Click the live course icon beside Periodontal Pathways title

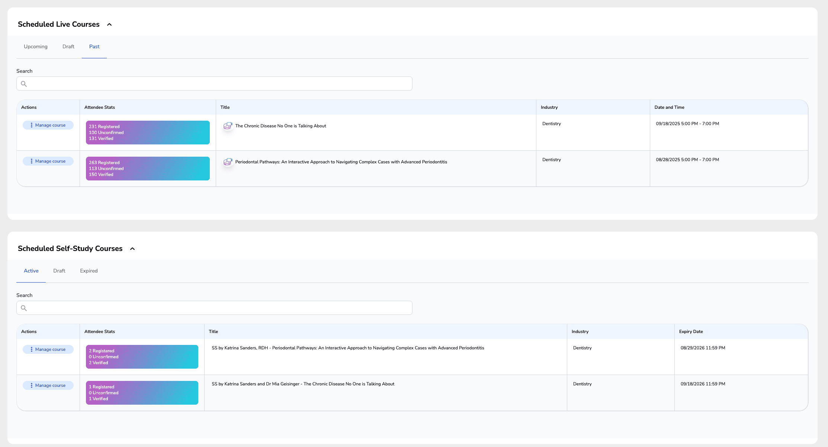228,162
